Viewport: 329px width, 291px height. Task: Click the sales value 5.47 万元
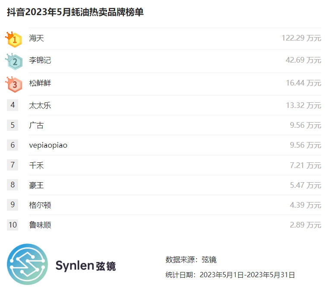pyautogui.click(x=306, y=185)
